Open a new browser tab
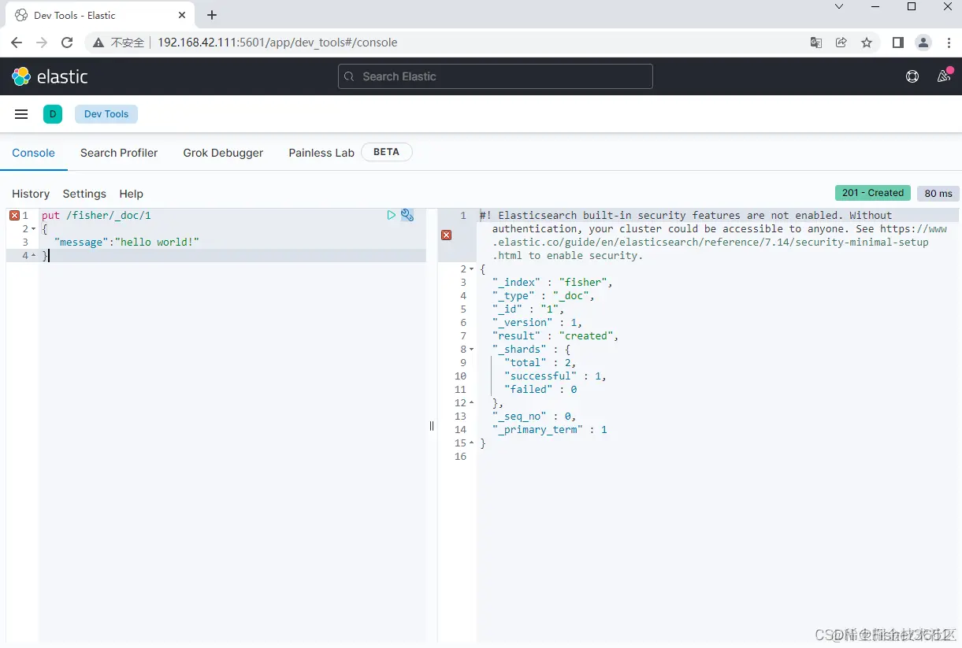 point(212,15)
